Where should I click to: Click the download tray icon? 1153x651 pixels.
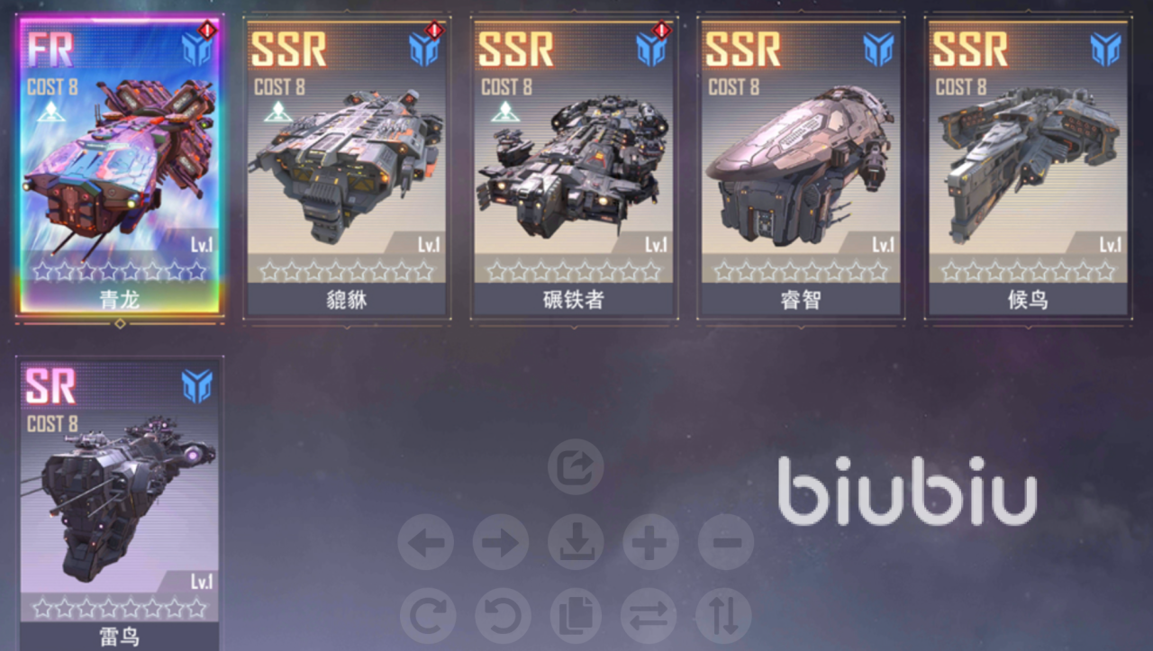click(x=576, y=542)
